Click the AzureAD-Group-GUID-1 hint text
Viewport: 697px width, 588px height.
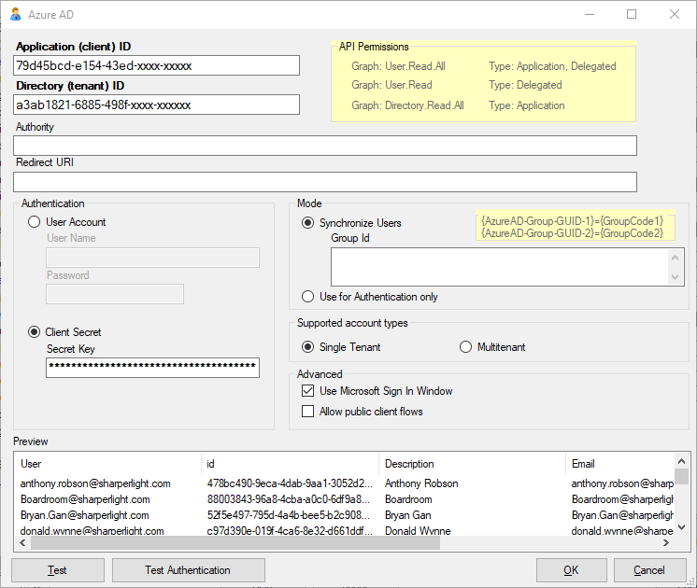(x=573, y=220)
